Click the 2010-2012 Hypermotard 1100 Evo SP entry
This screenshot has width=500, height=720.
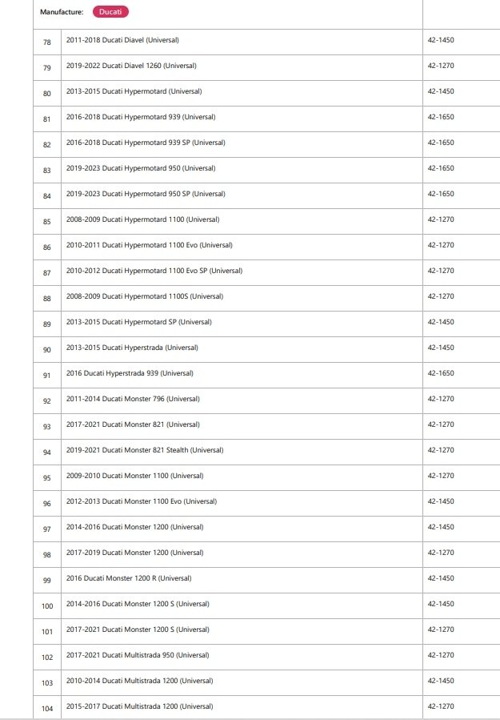(154, 271)
